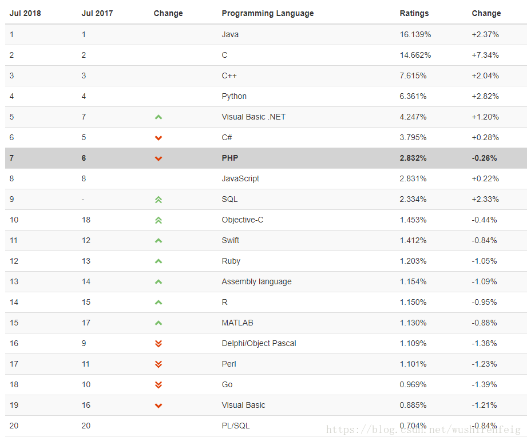Click the JavaScript language entry

[240, 178]
